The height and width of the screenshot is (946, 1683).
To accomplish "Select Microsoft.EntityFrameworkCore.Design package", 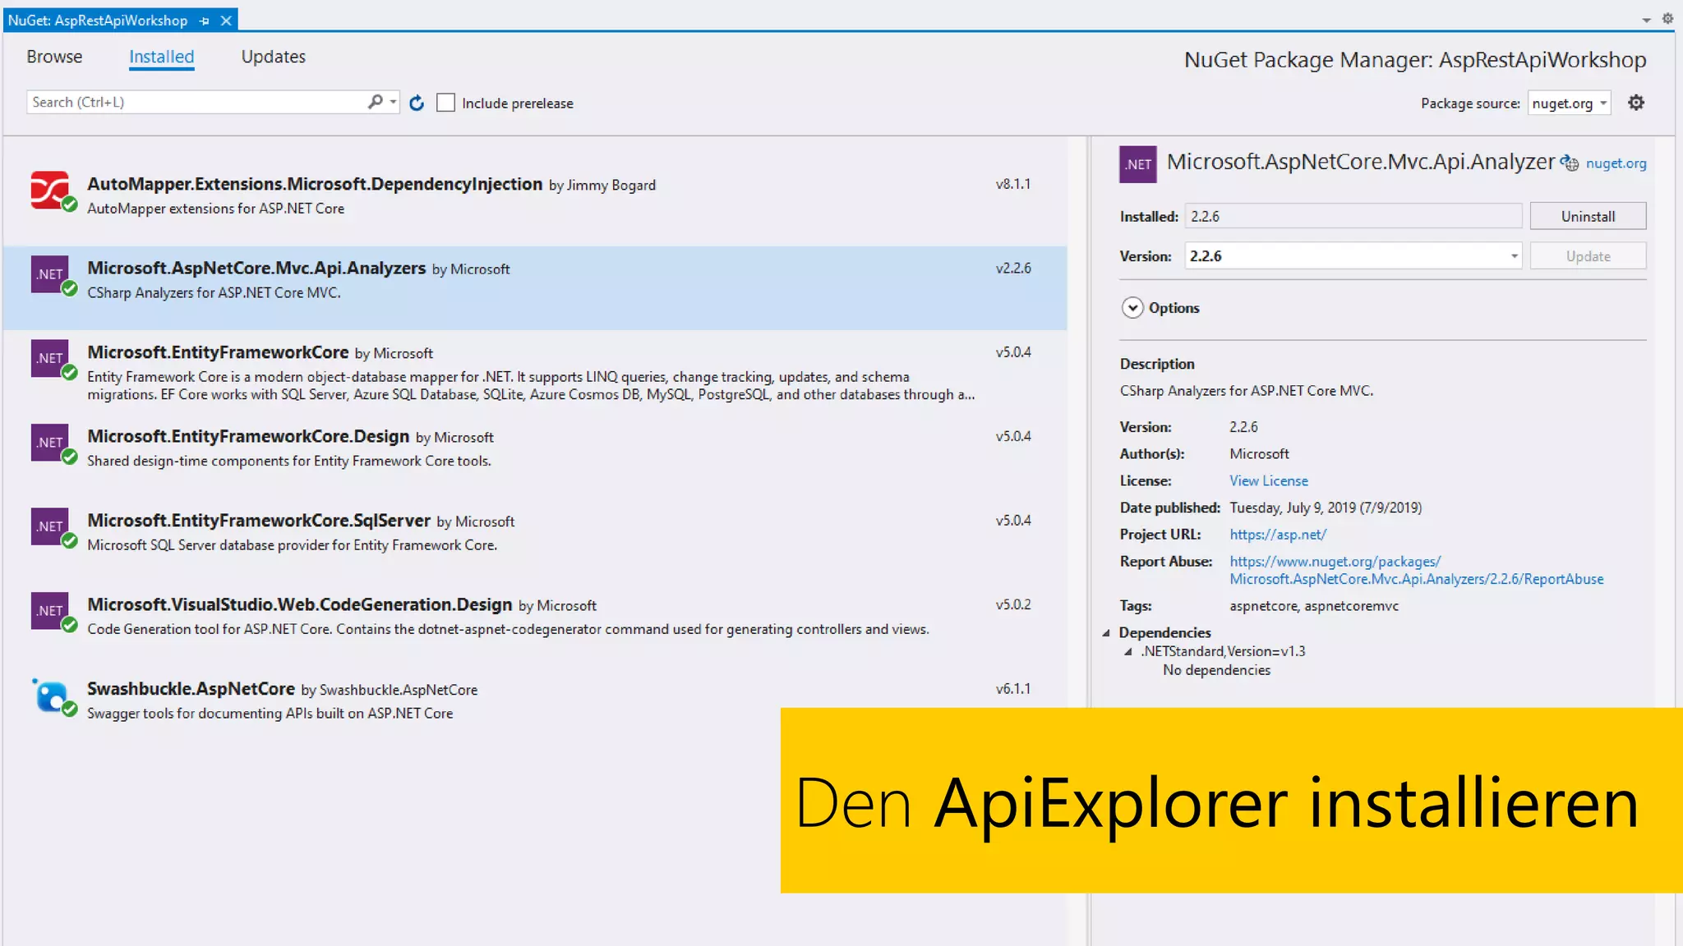I will [x=535, y=457].
